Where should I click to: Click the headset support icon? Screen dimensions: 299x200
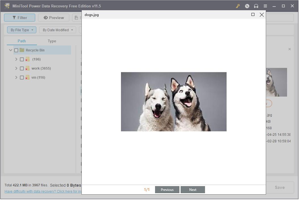tap(256, 6)
